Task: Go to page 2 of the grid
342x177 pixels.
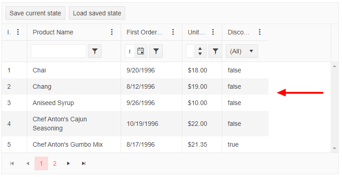Action: 55,163
